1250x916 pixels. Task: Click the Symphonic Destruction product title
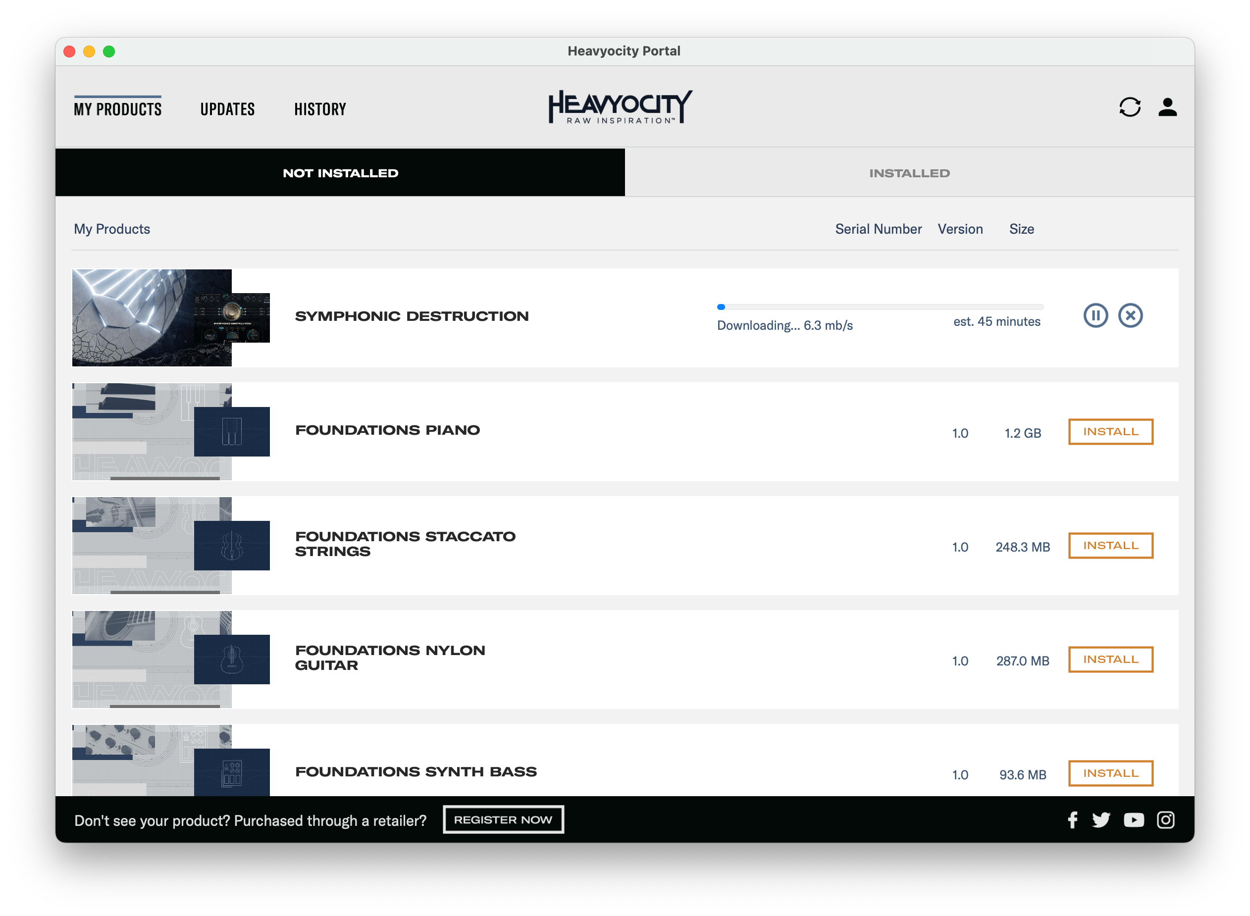412,316
